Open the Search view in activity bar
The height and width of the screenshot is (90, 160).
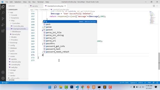pos(3,13)
